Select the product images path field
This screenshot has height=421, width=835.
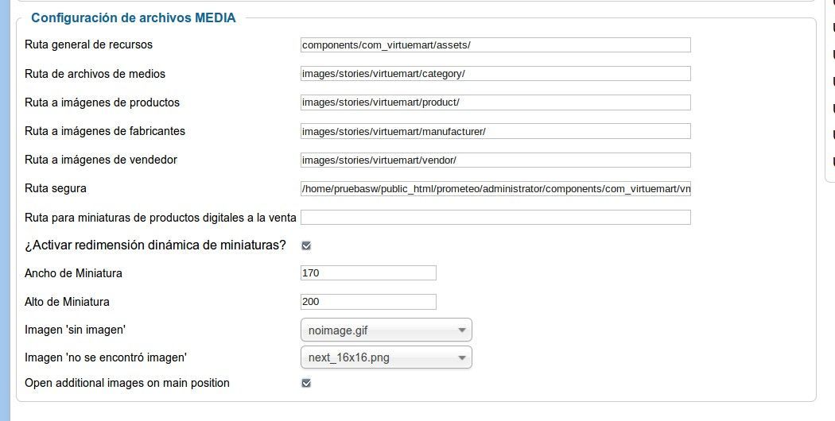pyautogui.click(x=495, y=102)
